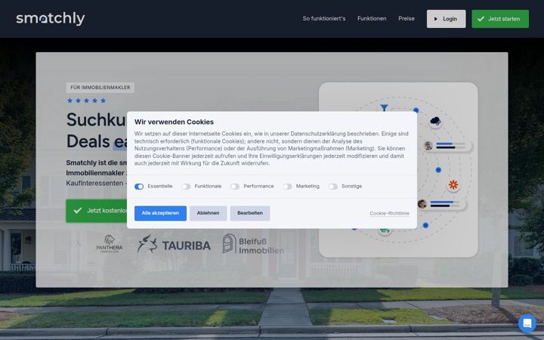Enable the Marketing cookies switch
This screenshot has height=340, width=544.
(x=287, y=187)
